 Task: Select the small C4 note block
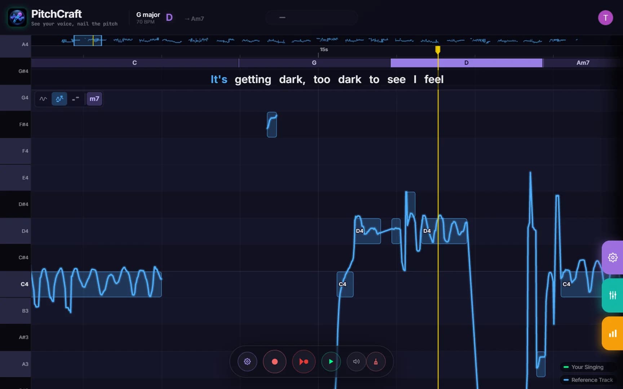coord(345,284)
